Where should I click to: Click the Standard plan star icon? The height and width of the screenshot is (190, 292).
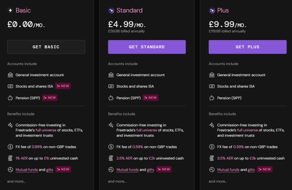[111, 11]
